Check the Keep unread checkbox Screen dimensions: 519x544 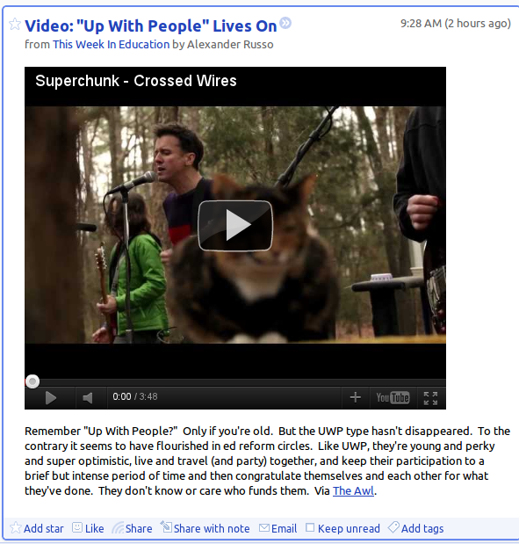(x=310, y=527)
